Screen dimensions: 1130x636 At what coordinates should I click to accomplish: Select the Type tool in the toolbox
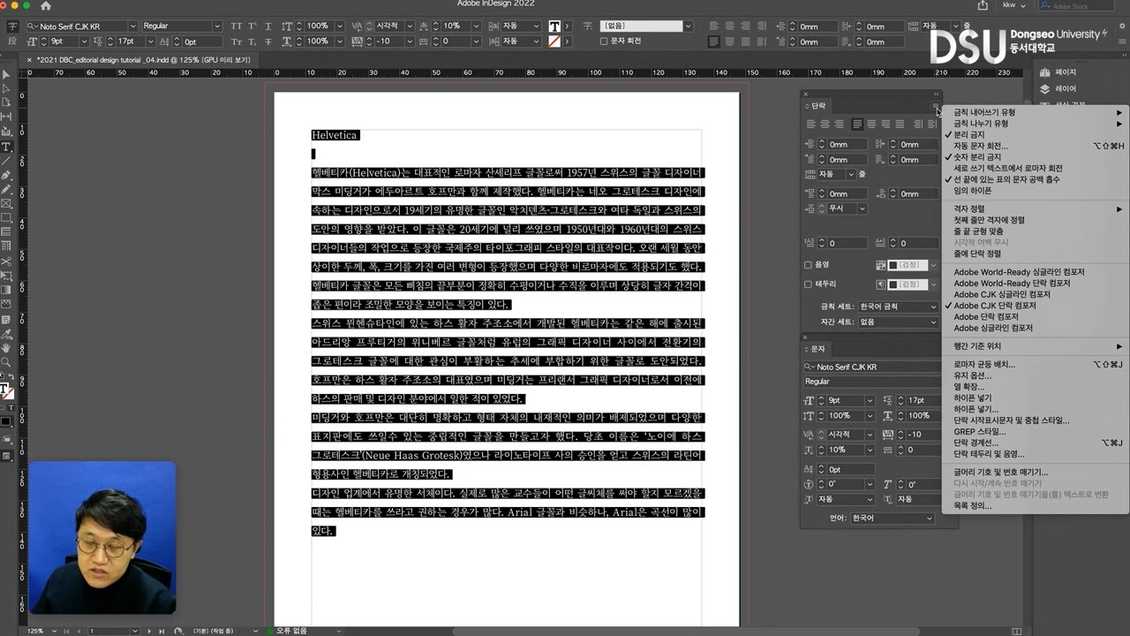tap(6, 147)
